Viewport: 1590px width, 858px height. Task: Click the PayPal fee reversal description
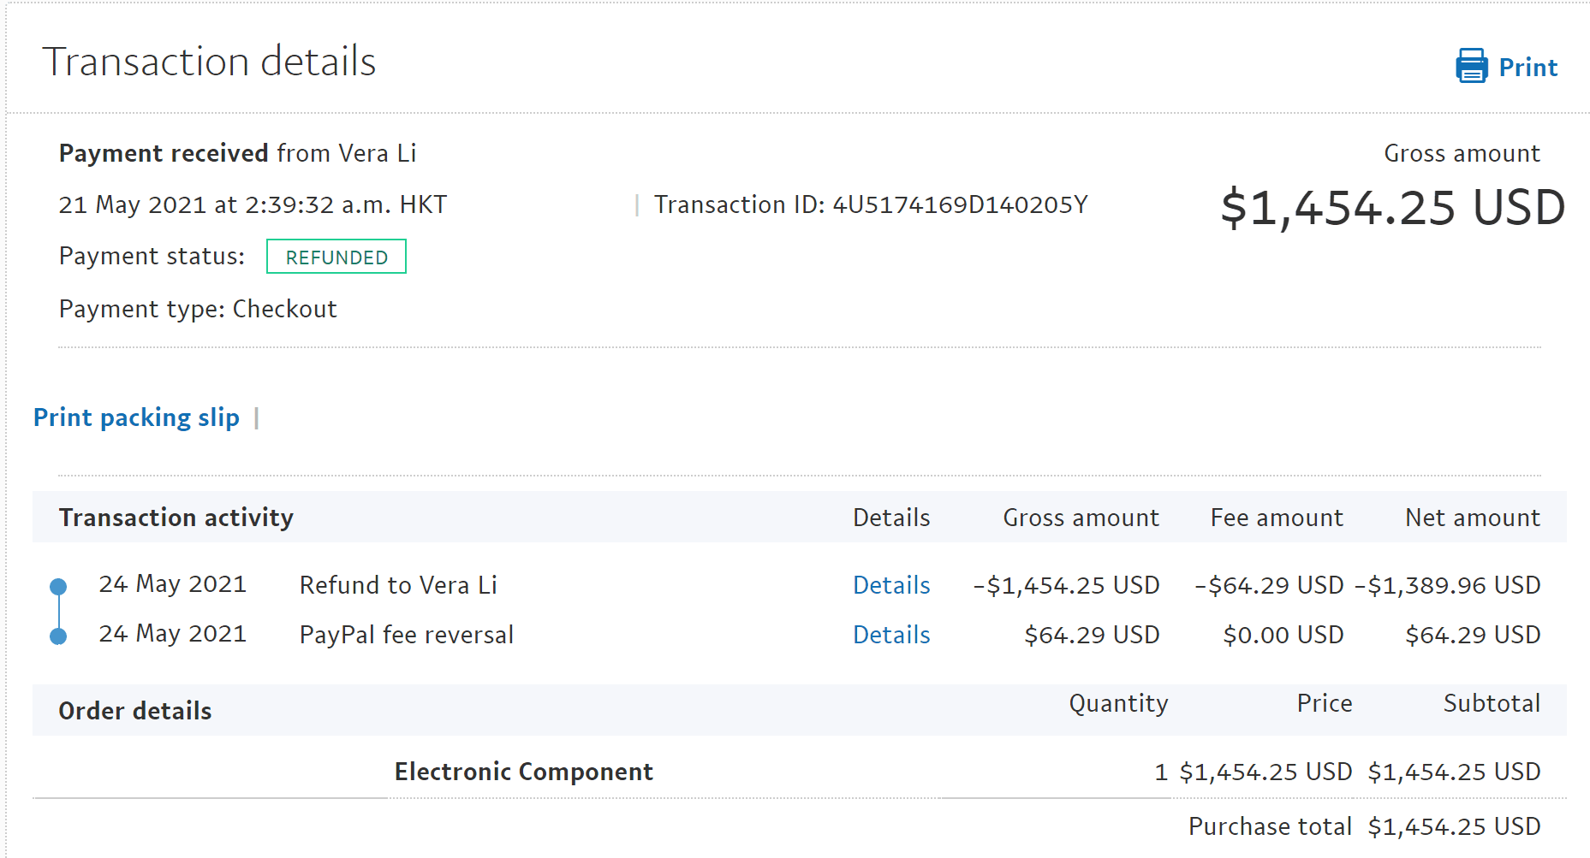(406, 635)
